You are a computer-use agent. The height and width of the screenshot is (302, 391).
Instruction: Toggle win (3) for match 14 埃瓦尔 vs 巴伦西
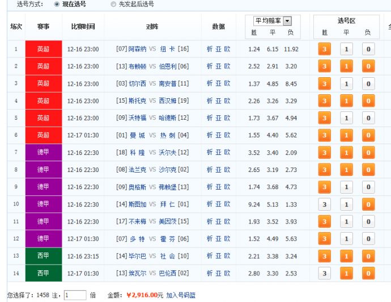tap(325, 274)
